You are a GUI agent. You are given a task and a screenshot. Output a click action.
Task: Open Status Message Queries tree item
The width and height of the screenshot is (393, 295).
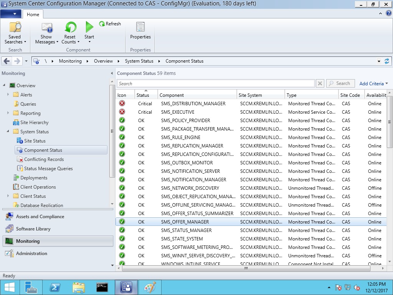pos(48,169)
